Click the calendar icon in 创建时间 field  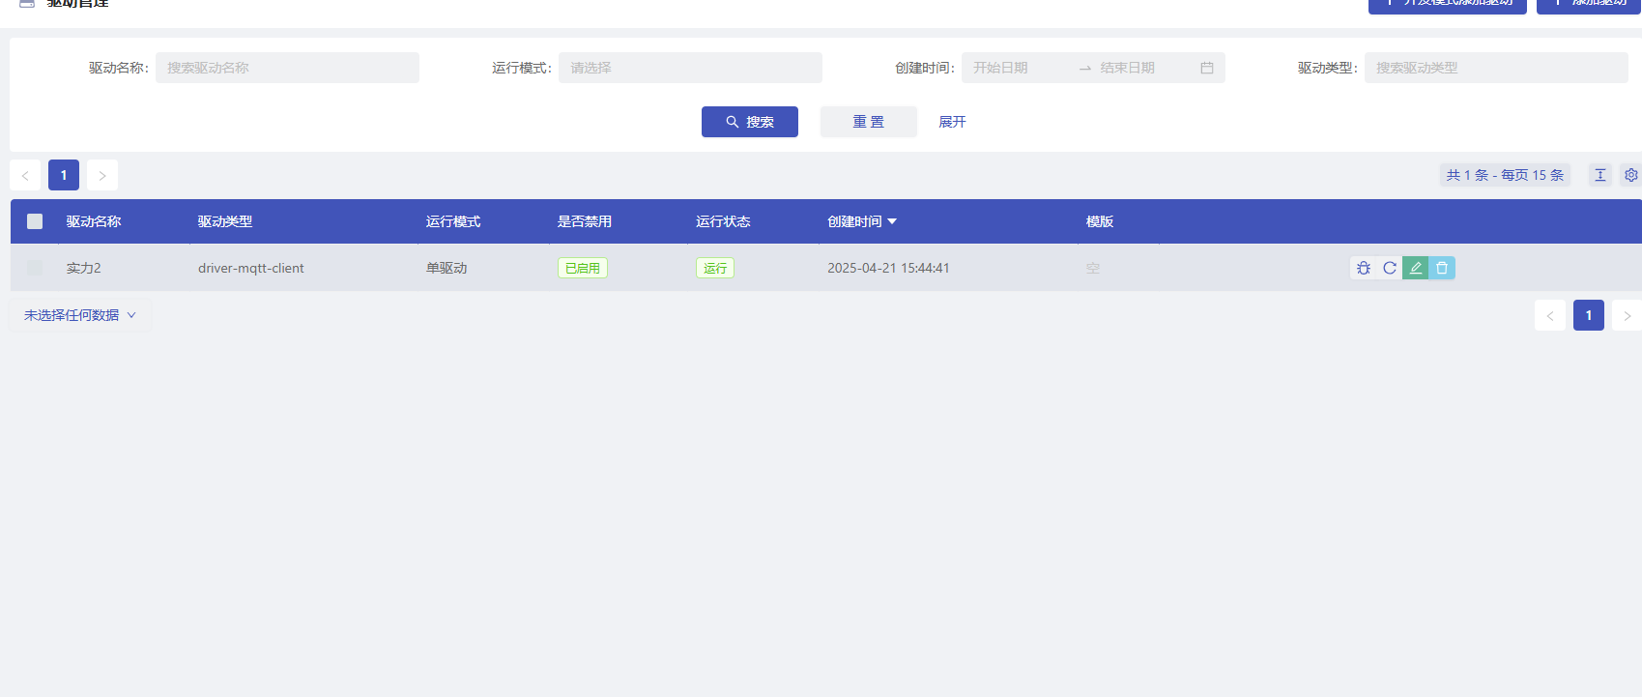pyautogui.click(x=1207, y=68)
